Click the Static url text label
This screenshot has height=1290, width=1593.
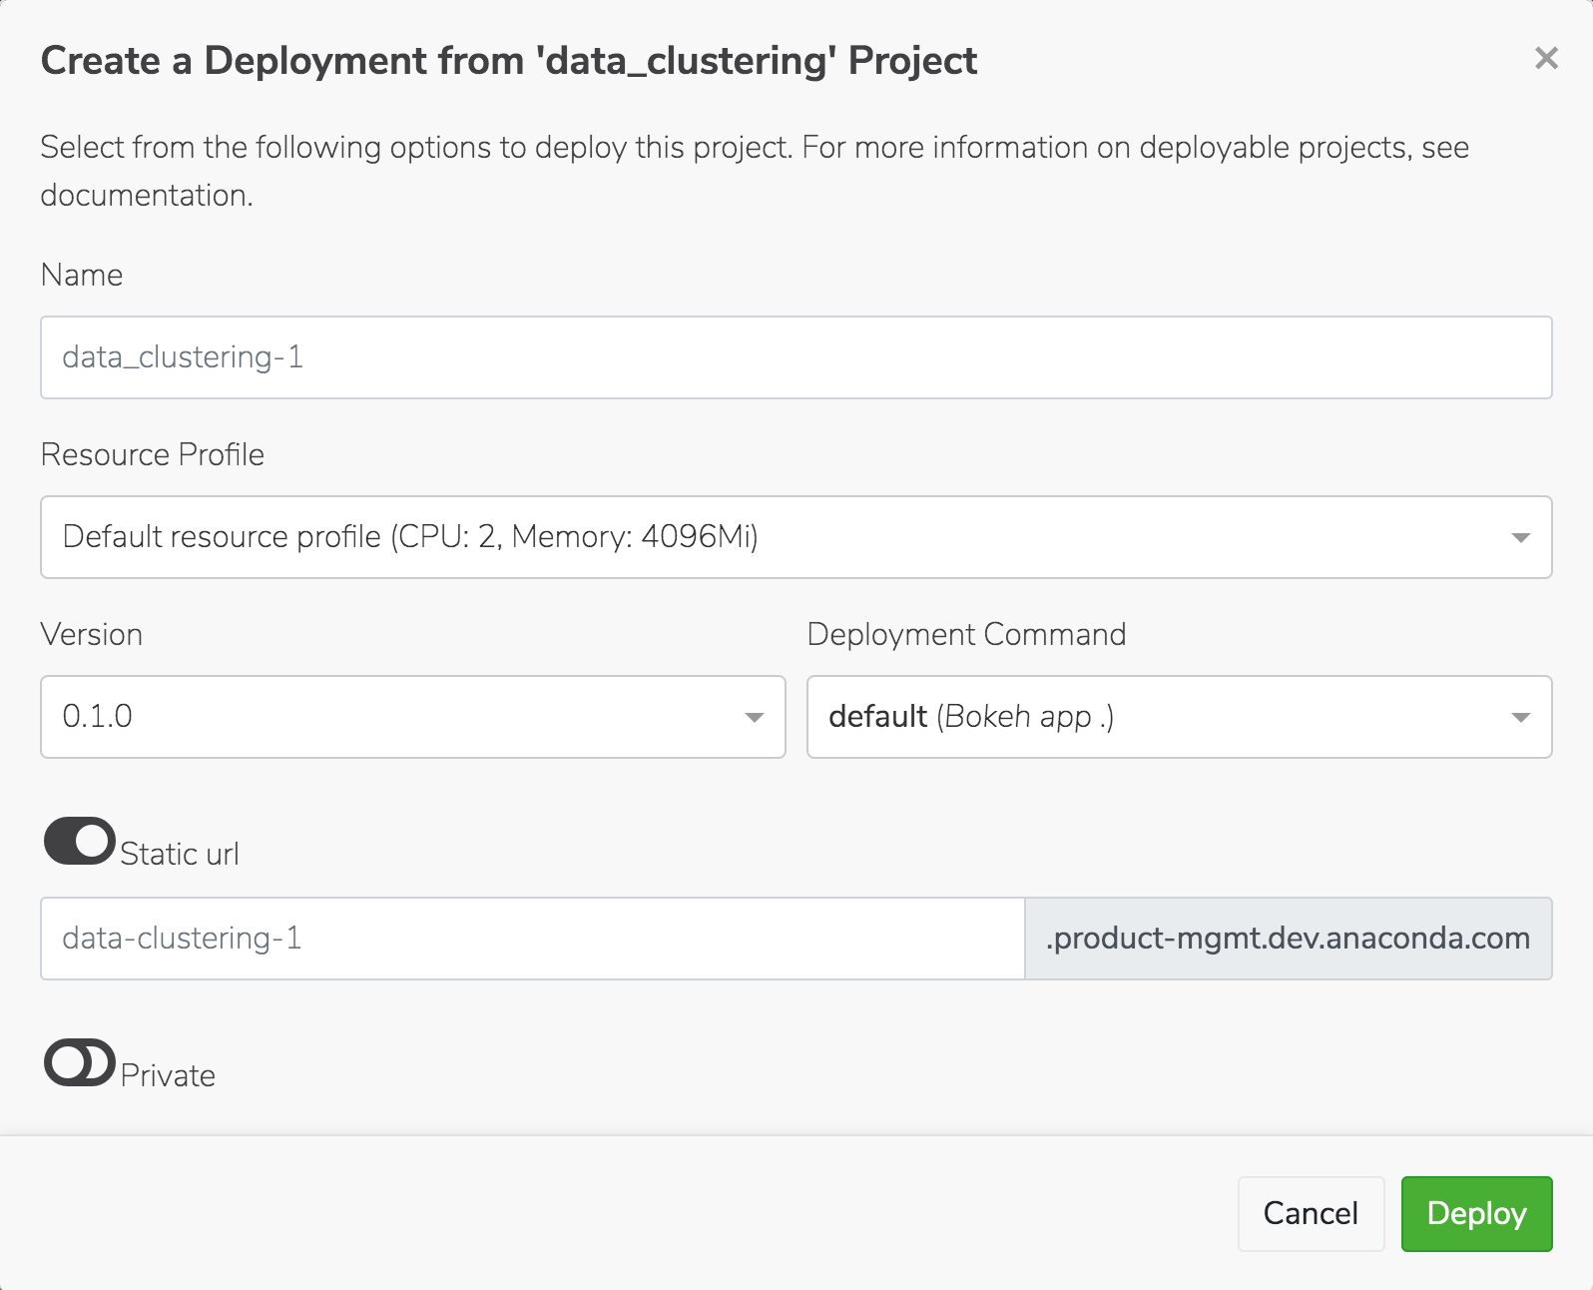click(x=180, y=855)
